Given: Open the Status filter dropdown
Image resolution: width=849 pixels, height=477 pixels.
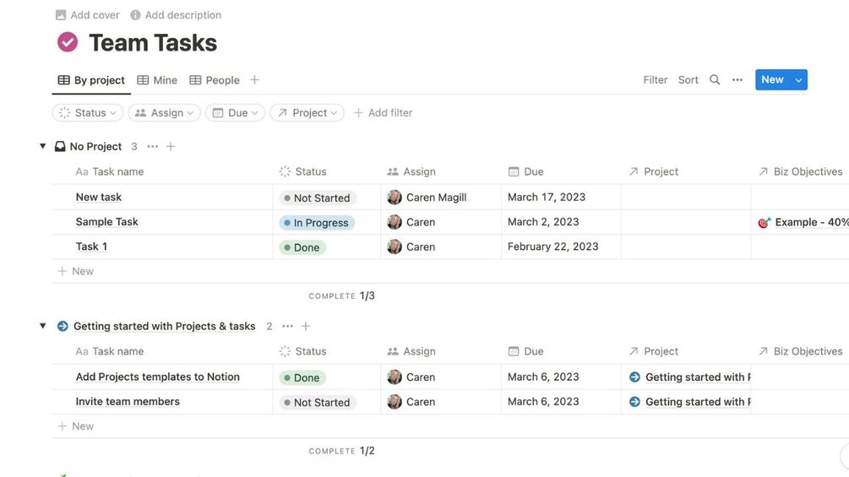Looking at the screenshot, I should click(88, 113).
